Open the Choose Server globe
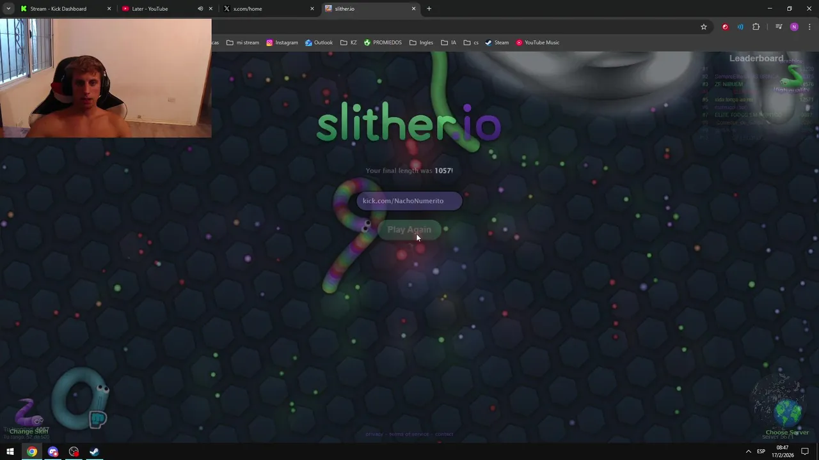The height and width of the screenshot is (460, 819). pos(787,416)
